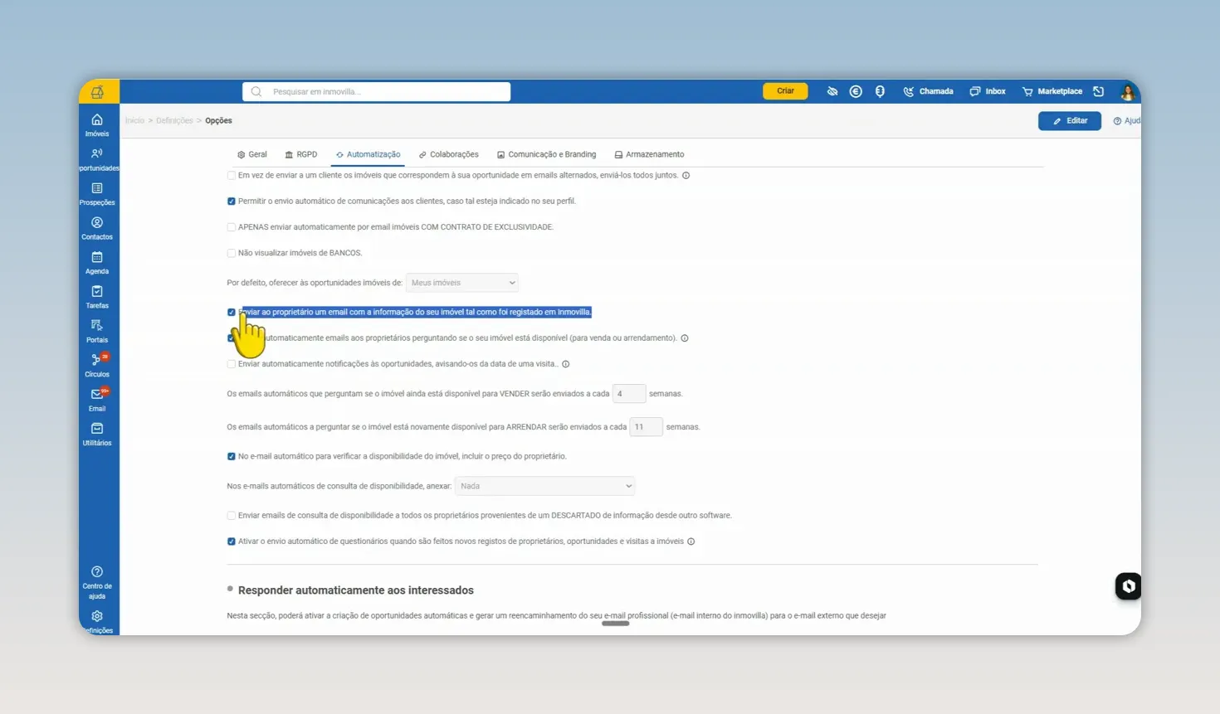Click the crossed-out eye icon in top bar
Viewport: 1220px width, 714px height.
coord(832,91)
